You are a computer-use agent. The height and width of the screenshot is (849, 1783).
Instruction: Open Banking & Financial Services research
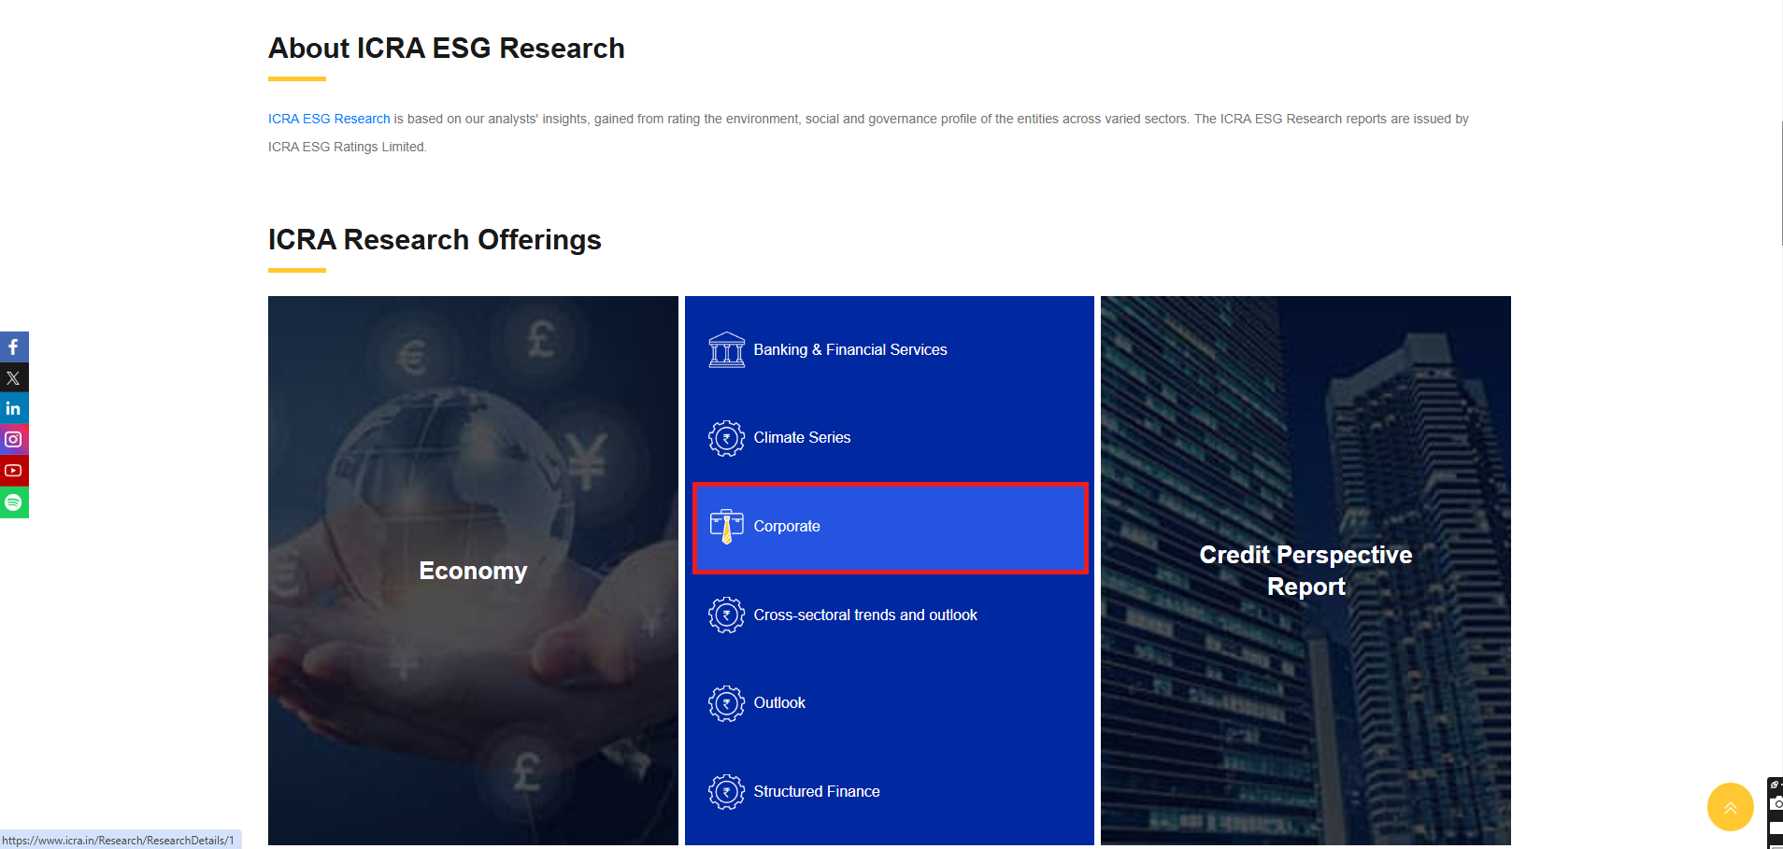tap(849, 349)
